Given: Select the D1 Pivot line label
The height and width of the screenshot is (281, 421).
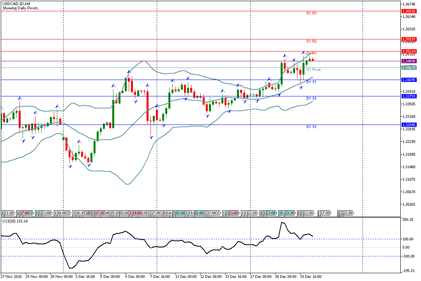Looking at the screenshot, I should point(313,70).
